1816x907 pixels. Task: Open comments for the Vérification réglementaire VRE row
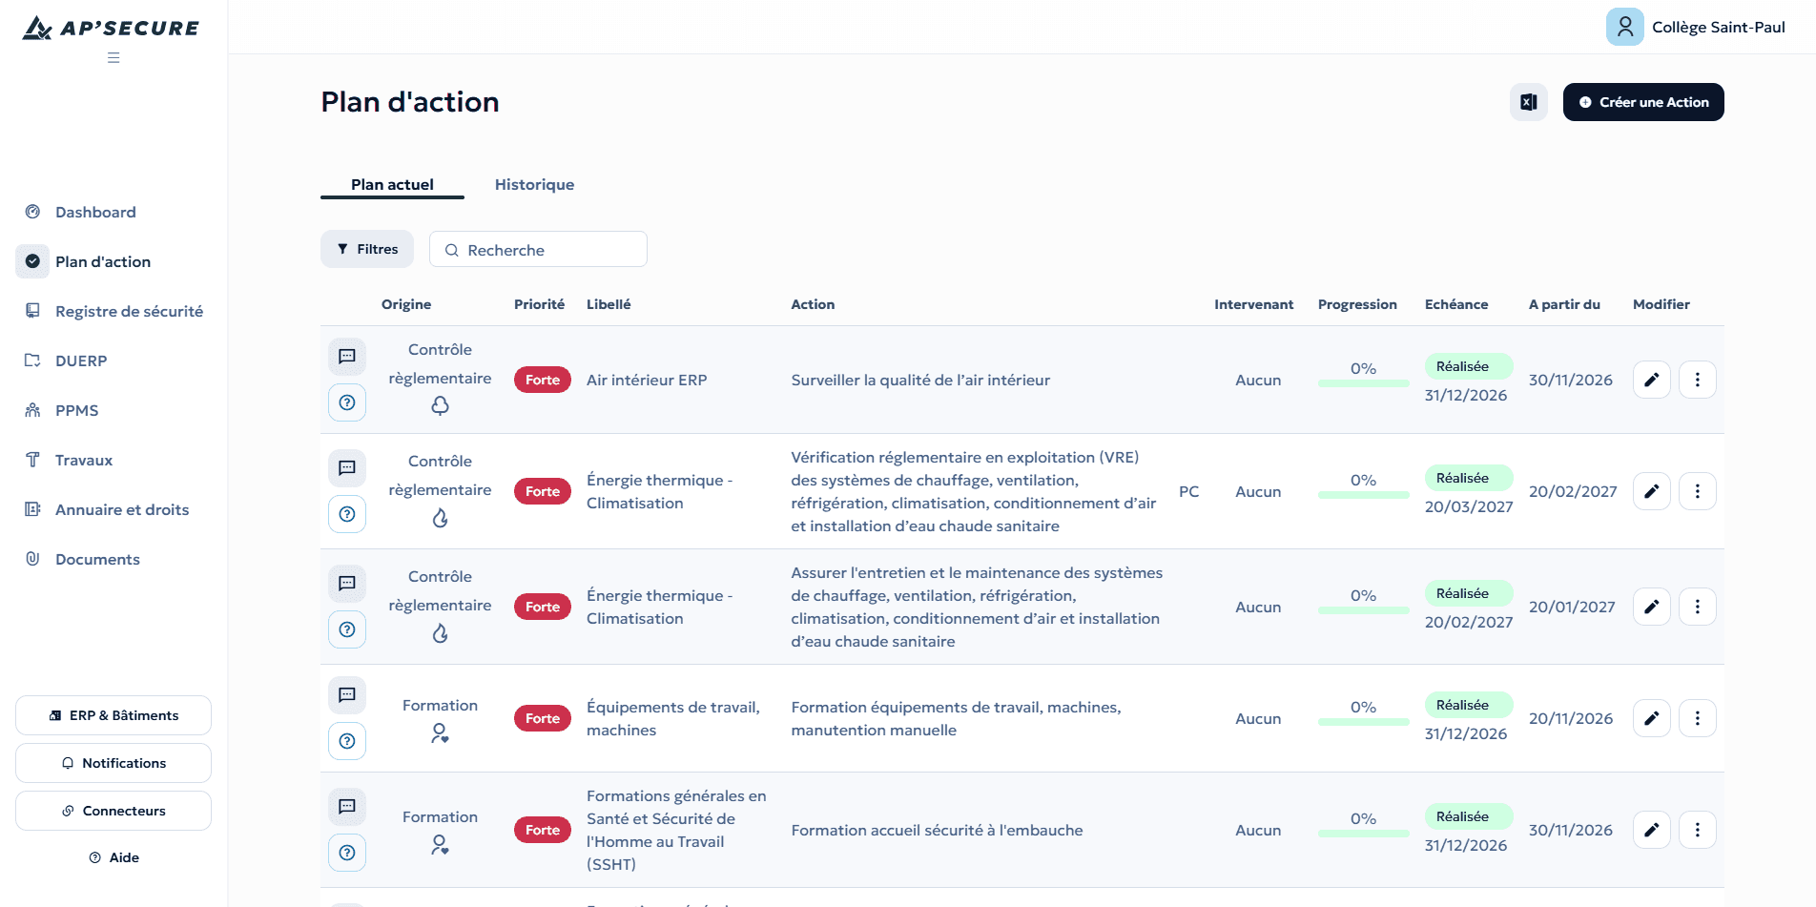[347, 468]
